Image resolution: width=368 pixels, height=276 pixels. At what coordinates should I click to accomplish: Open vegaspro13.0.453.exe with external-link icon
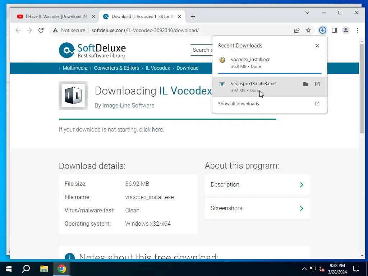pos(317,84)
